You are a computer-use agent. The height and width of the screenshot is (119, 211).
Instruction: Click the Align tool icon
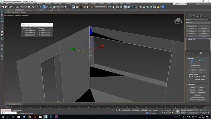pyautogui.click(x=113, y=7)
